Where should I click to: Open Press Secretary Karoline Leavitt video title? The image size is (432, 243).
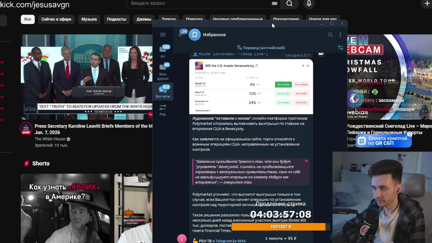[93, 129]
